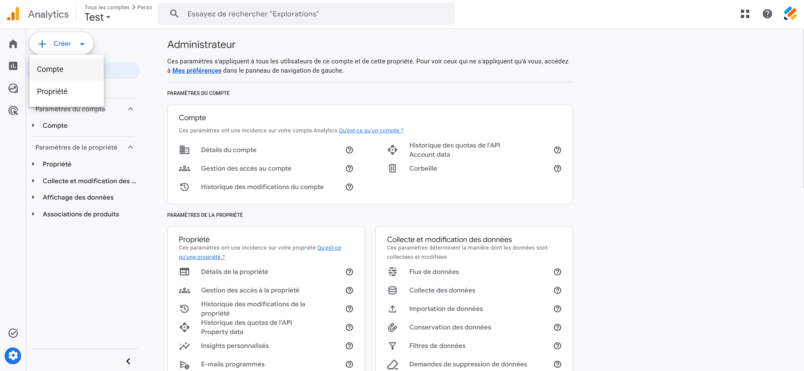Open E-mails programmés settings
Screen dimensions: 804x371
tap(233, 364)
